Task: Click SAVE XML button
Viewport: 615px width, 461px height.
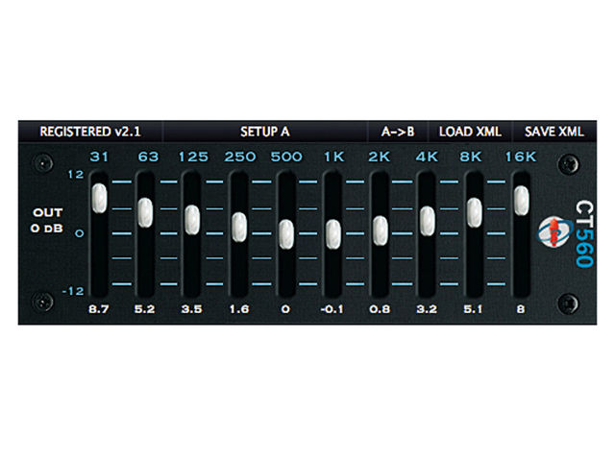Action: click(x=554, y=132)
